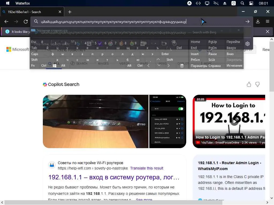Play the 'How to Login to 192.168.1.1' video

[234, 121]
